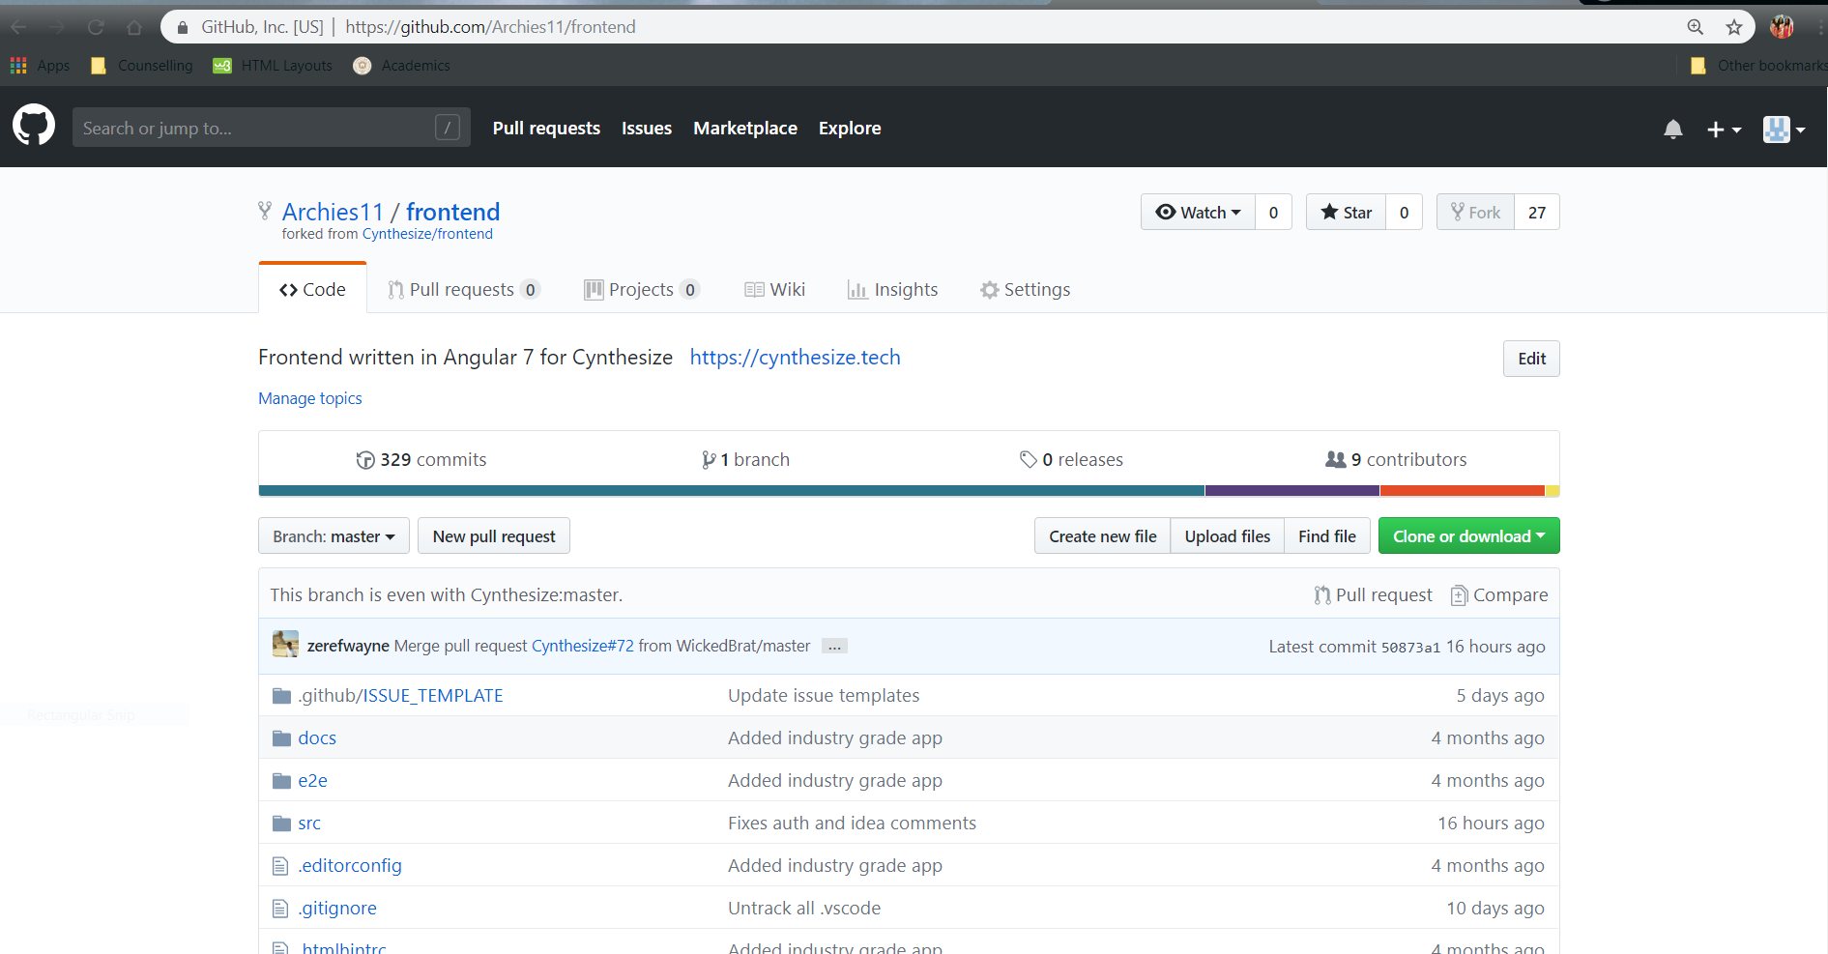The image size is (1828, 954).
Task: Switch to repository Pull requests tab
Action: pos(464,289)
